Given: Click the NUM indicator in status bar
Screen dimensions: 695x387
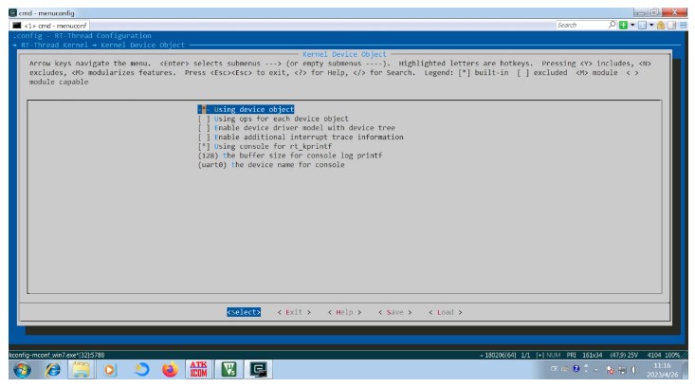Looking at the screenshot, I should 553,355.
